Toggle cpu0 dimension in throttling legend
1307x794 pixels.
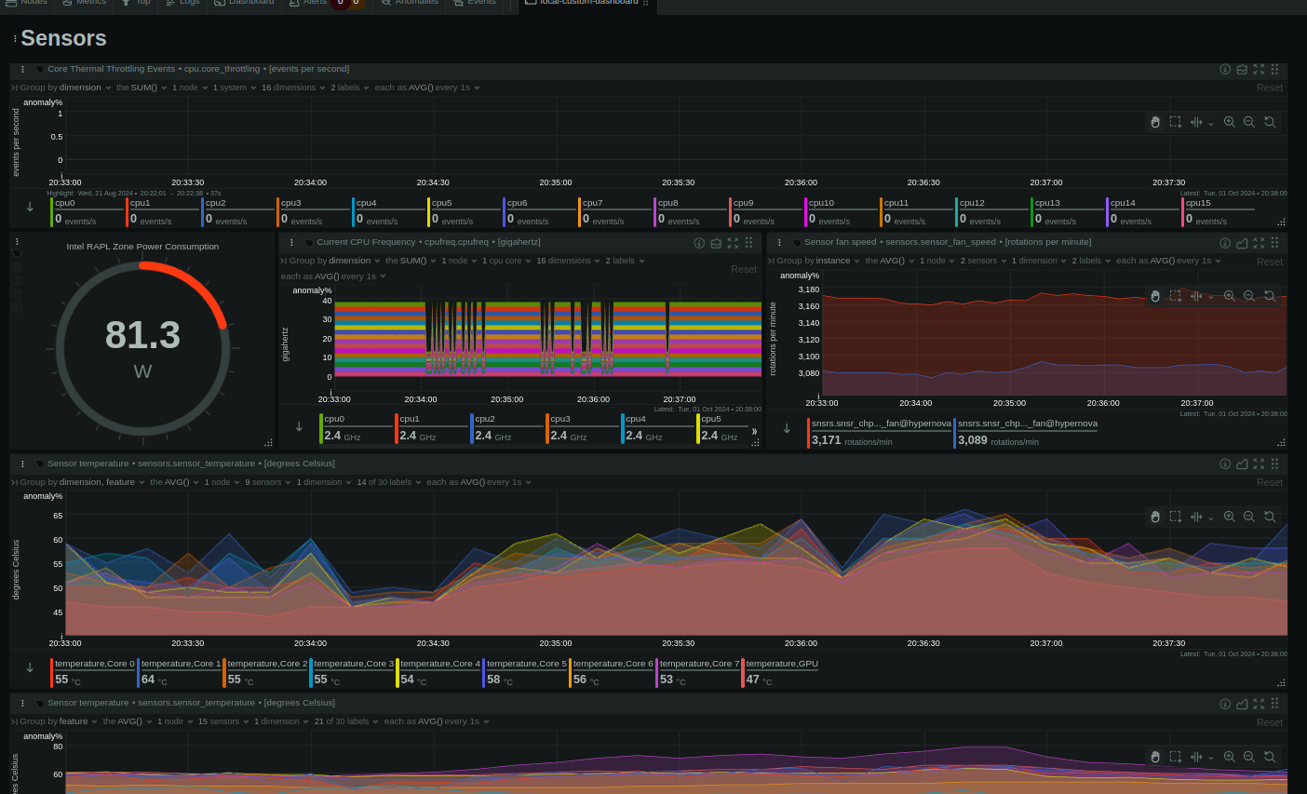[88, 212]
